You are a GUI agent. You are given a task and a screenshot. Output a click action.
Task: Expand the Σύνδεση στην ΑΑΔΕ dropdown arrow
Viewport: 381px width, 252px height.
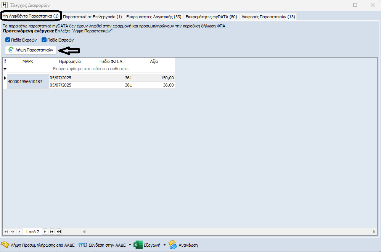coord(130,245)
